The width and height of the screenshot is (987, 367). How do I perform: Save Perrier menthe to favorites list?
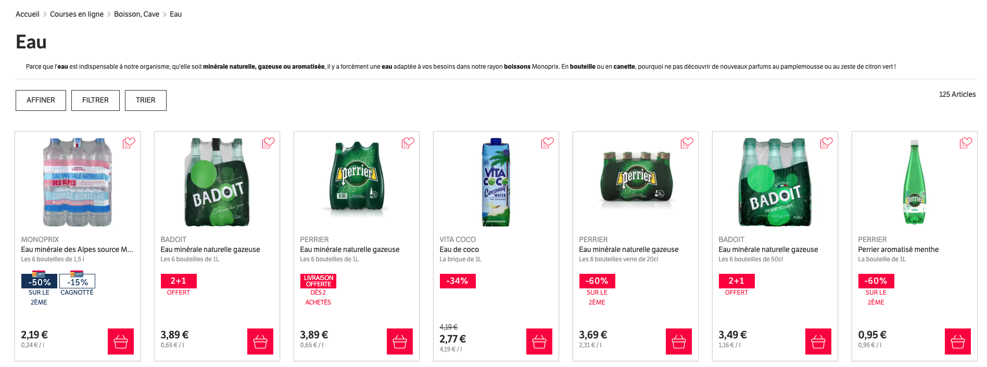[x=966, y=143]
